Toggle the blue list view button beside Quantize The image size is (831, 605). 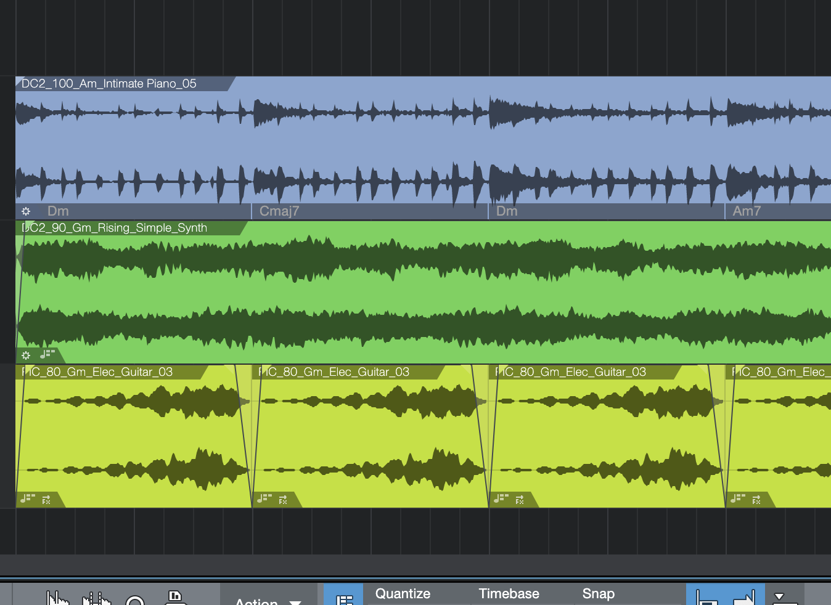pyautogui.click(x=343, y=598)
